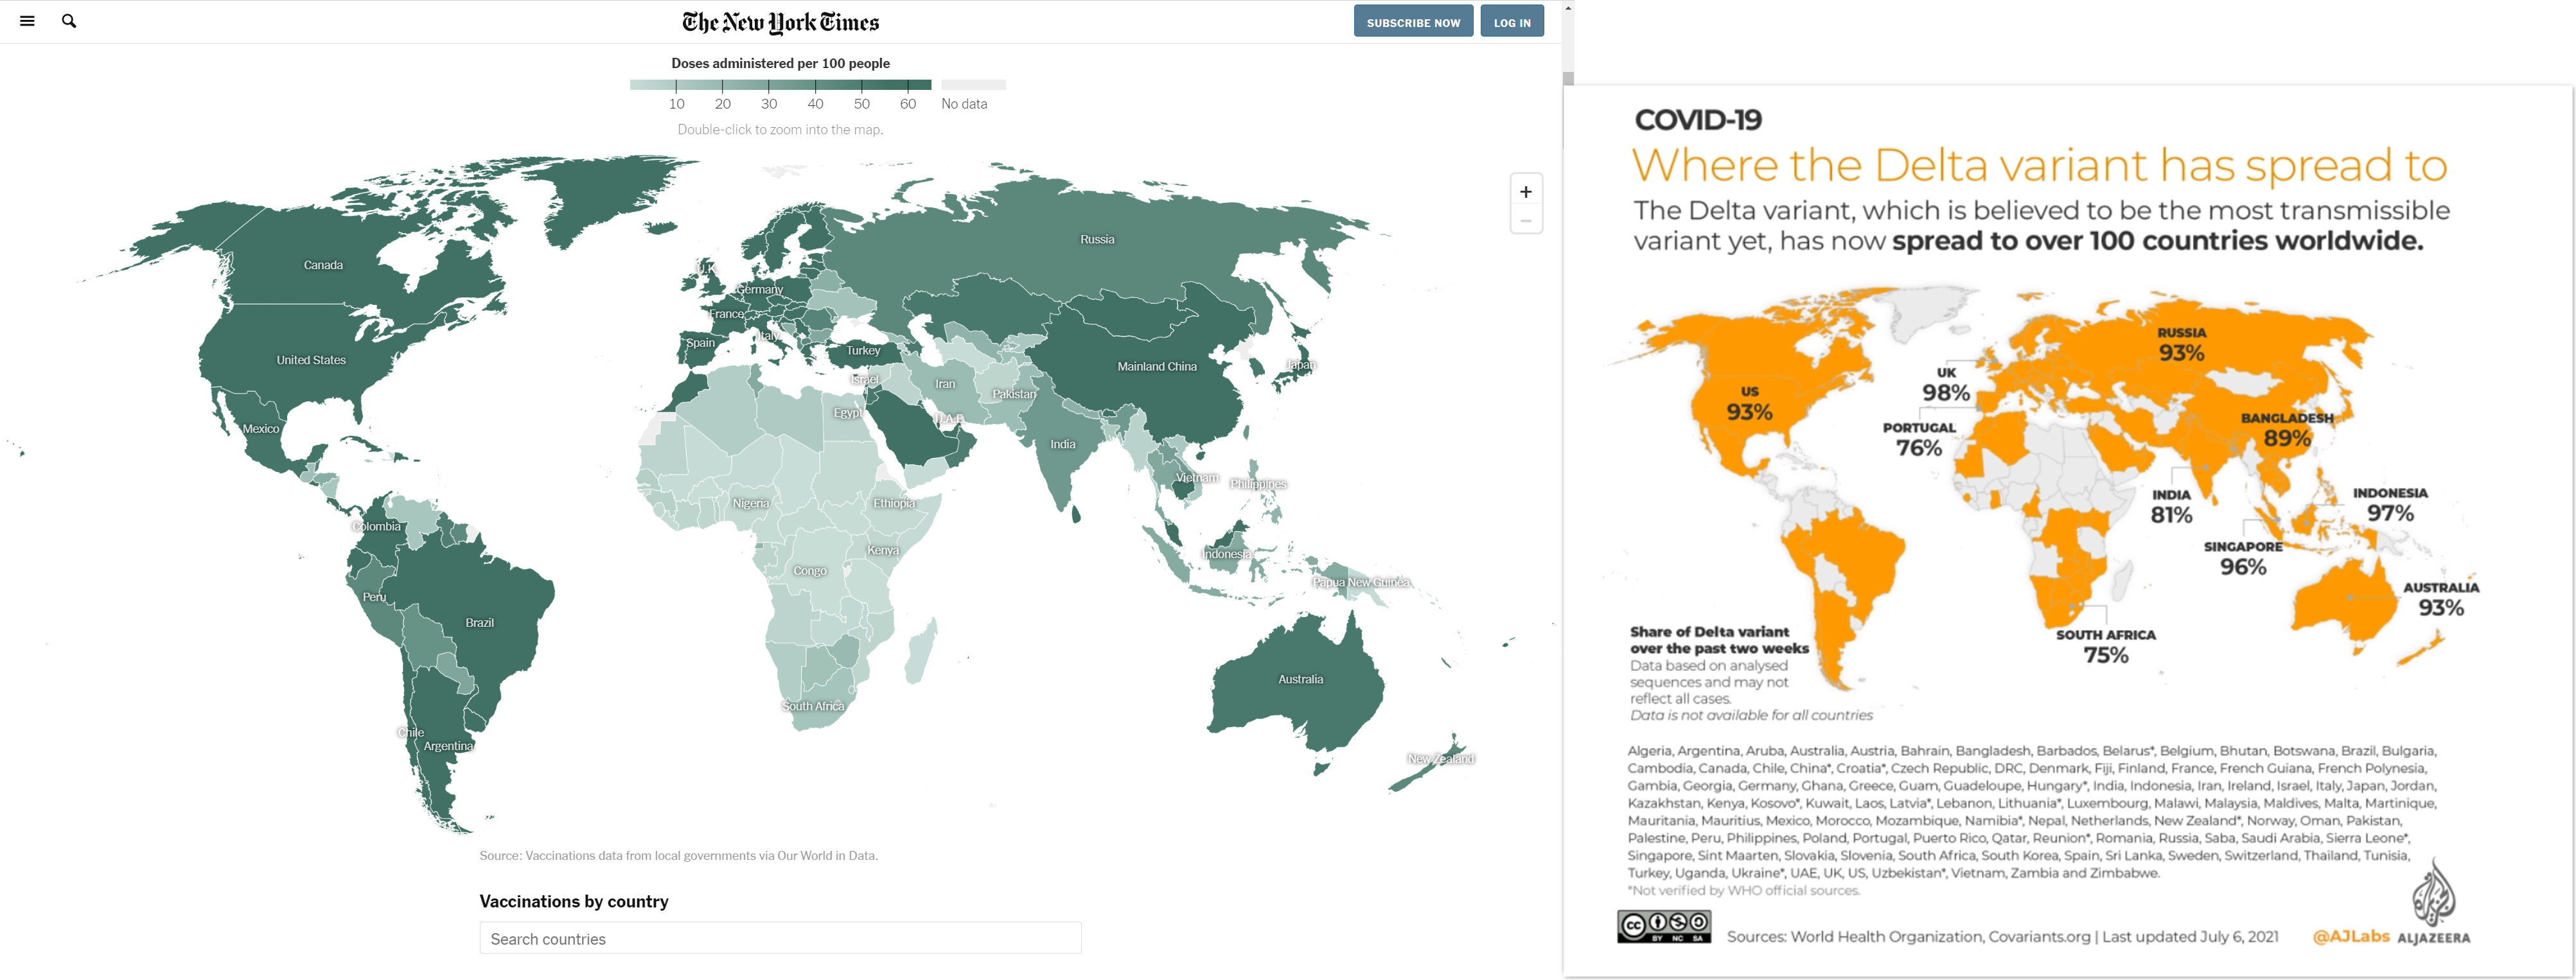
Task: Click the United States map label
Action: (x=311, y=360)
